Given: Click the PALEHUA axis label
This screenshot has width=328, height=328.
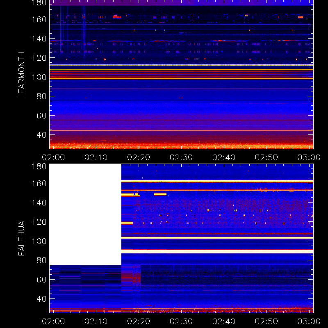Looking at the screenshot, I should click(21, 238).
